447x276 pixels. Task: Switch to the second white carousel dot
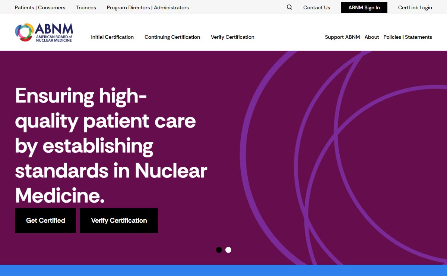(228, 250)
